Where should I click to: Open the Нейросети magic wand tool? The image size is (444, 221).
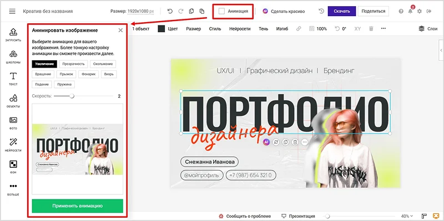click(13, 145)
